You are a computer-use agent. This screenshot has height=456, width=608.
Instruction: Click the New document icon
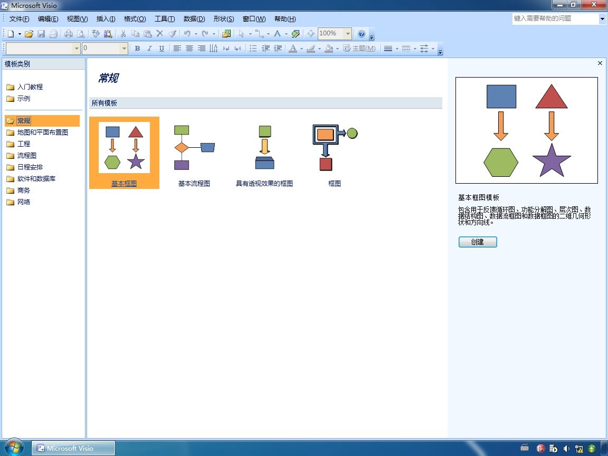pyautogui.click(x=11, y=34)
